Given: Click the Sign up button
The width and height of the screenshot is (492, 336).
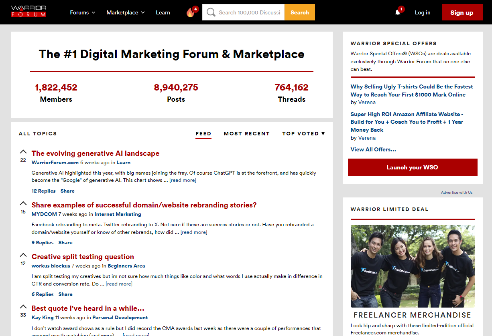Looking at the screenshot, I should click(x=462, y=12).
